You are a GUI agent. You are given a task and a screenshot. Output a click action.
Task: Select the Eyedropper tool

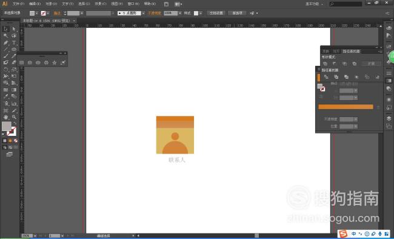click(5, 96)
